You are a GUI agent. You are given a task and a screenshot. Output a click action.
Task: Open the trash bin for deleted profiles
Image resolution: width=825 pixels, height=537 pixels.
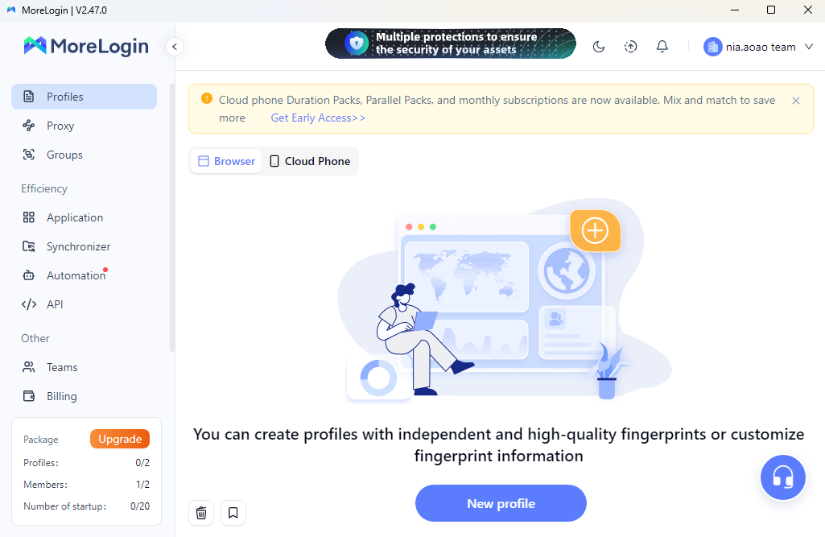click(200, 512)
